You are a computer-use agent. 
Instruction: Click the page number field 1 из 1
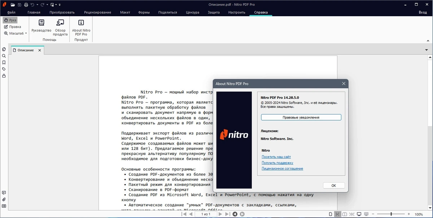(x=206, y=214)
